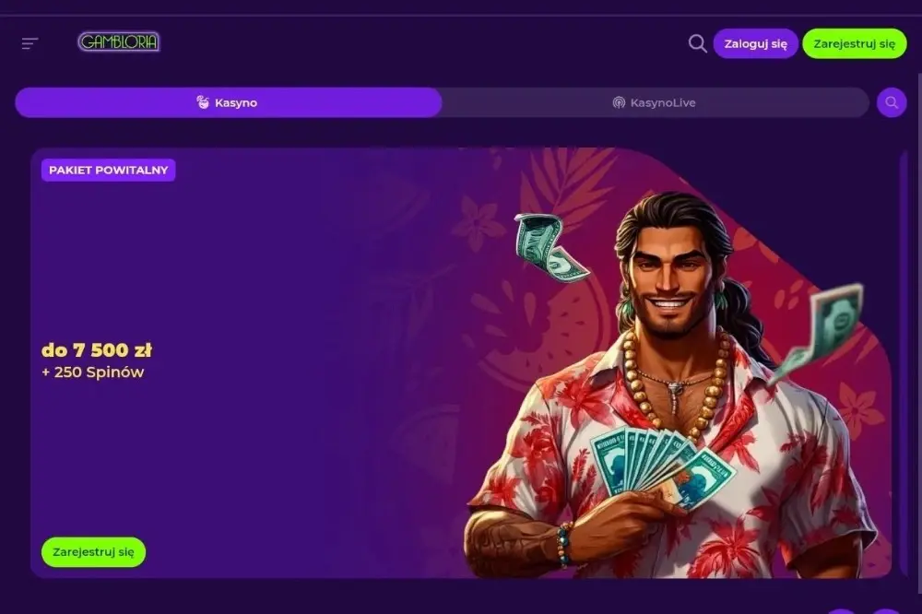Open search via header magnifier icon

pyautogui.click(x=697, y=43)
